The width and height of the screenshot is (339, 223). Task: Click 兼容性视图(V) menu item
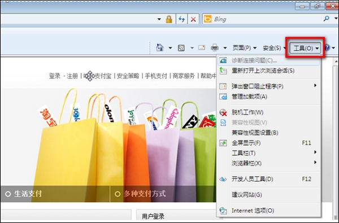pos(269,123)
